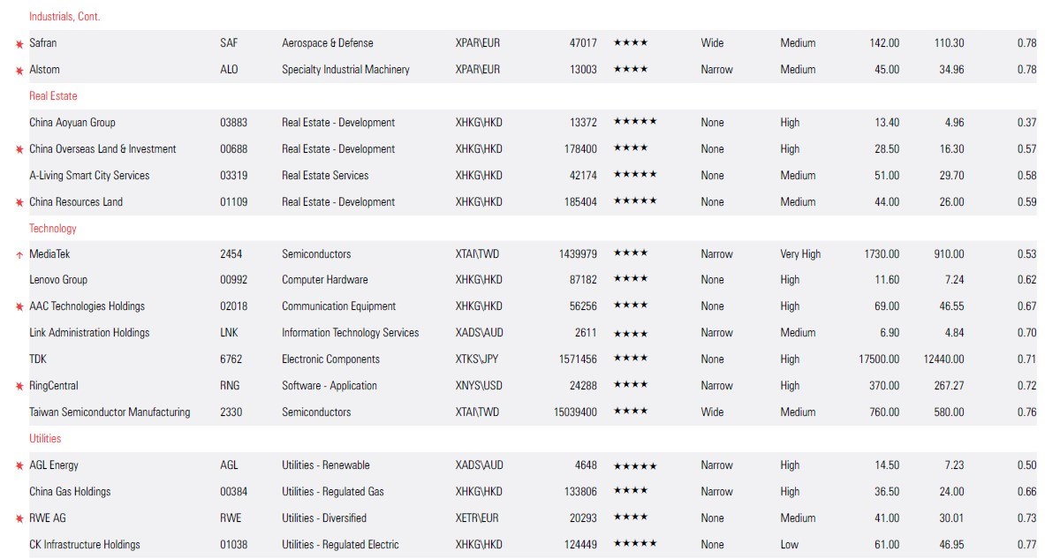Viewport: 1045px width, 559px height.
Task: Select the A-Living Smart City Services row
Action: click(x=89, y=176)
